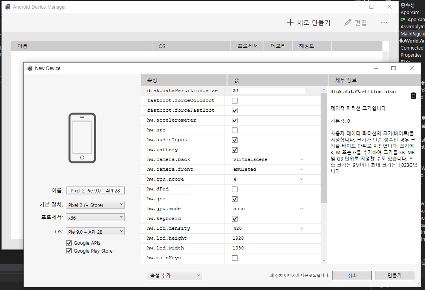Close the New Device window
Screen dimensions: 425x290
(x=412, y=68)
